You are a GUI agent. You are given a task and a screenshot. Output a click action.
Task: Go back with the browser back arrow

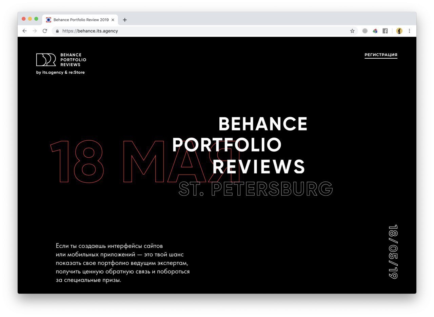(24, 31)
